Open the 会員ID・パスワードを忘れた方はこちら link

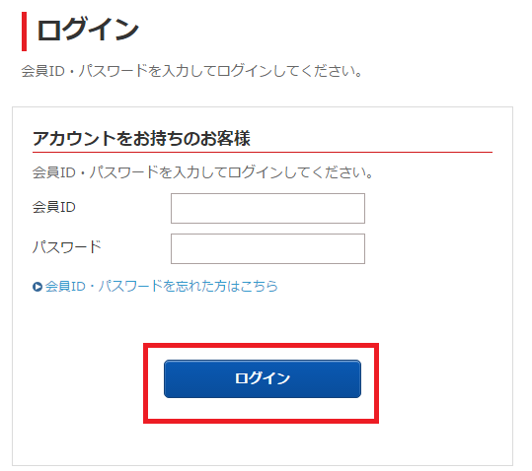click(x=162, y=286)
